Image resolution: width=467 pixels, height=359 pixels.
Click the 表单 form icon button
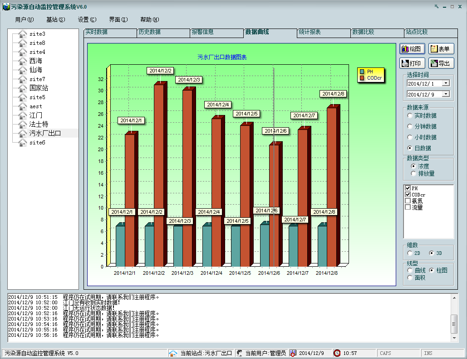(x=434, y=49)
